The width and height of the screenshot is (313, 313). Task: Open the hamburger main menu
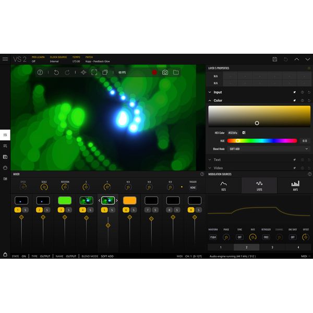coord(5,59)
